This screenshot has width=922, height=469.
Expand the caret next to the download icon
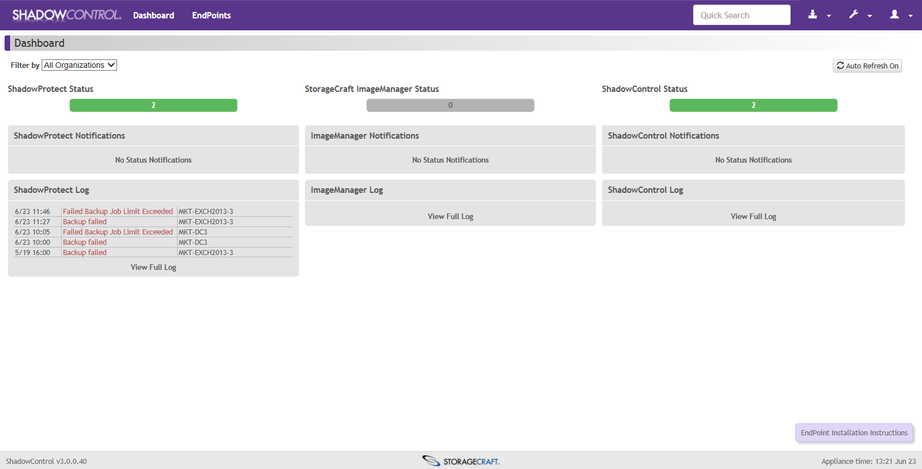click(x=829, y=16)
